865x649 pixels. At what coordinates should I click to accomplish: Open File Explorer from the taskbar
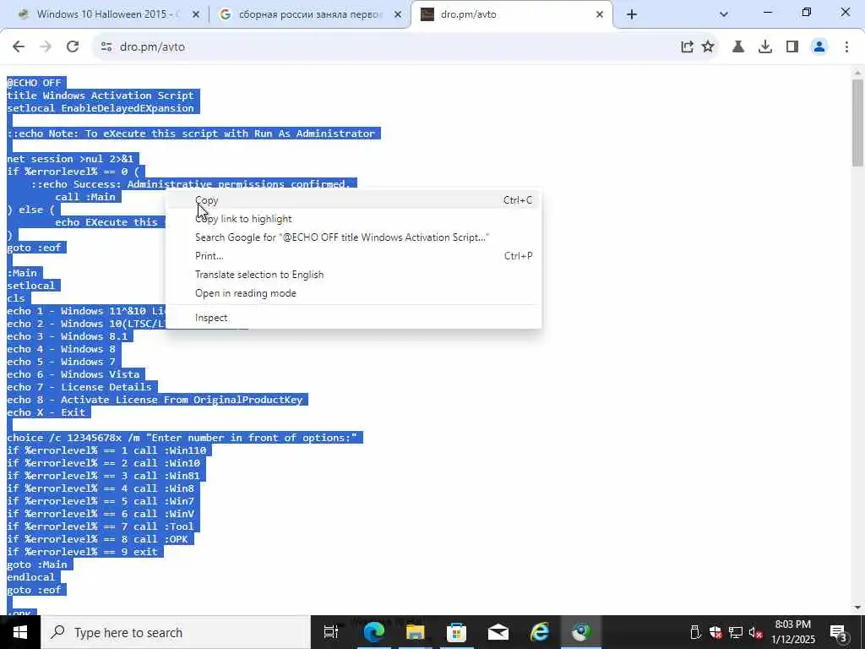point(415,632)
